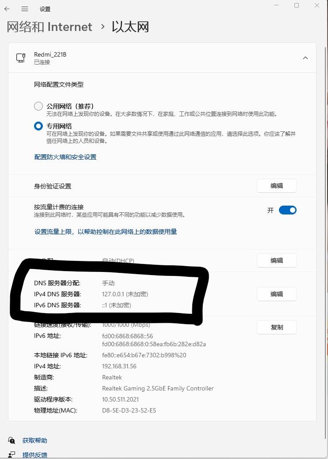This screenshot has height=459, width=328.
Task: Edit DNS server assignment via 编辑 button
Action: point(277,294)
